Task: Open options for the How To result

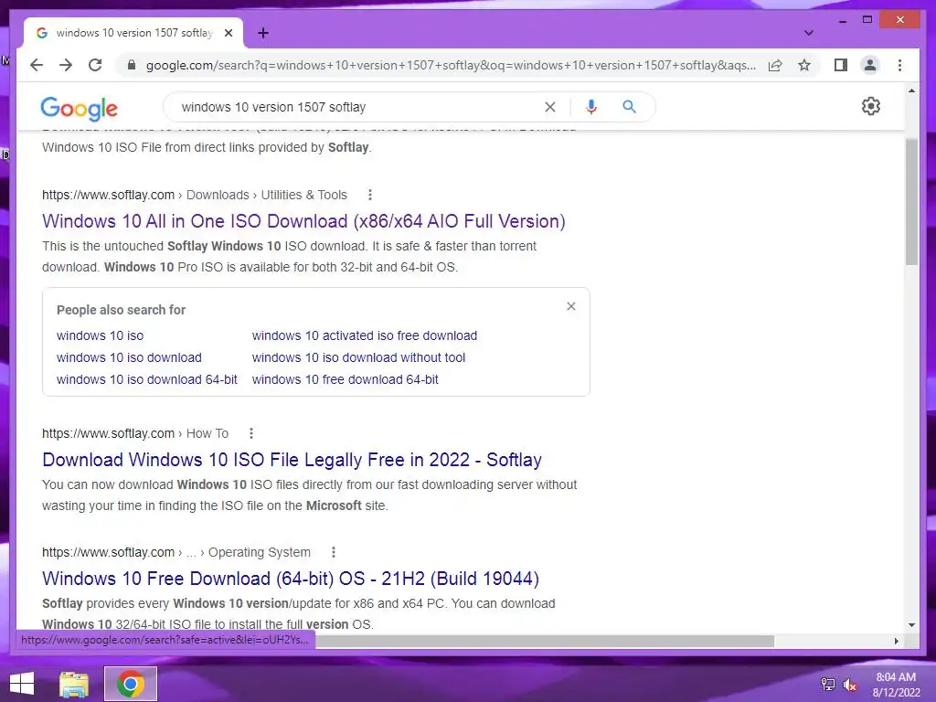Action: pos(251,433)
